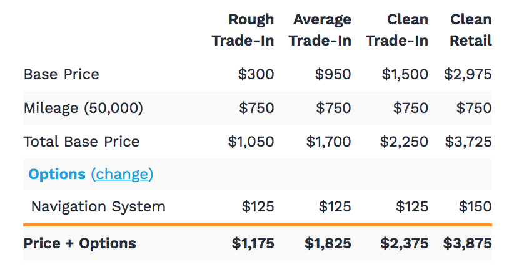514x267 pixels.
Task: Click the "Navigation System" option label
Action: tap(98, 206)
